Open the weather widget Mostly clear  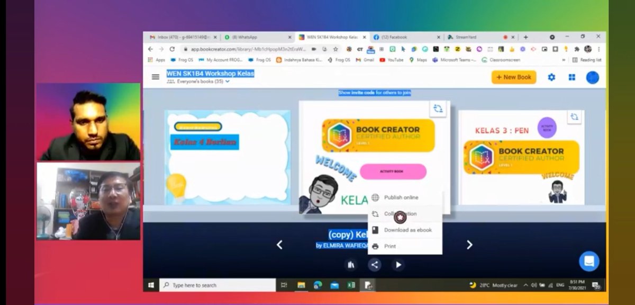493,285
